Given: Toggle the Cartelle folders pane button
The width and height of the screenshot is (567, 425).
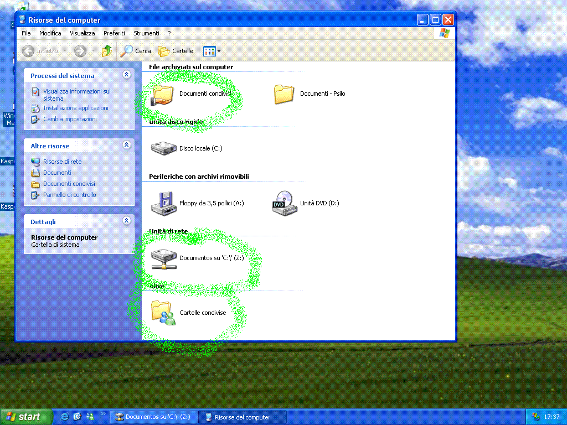Looking at the screenshot, I should [176, 51].
